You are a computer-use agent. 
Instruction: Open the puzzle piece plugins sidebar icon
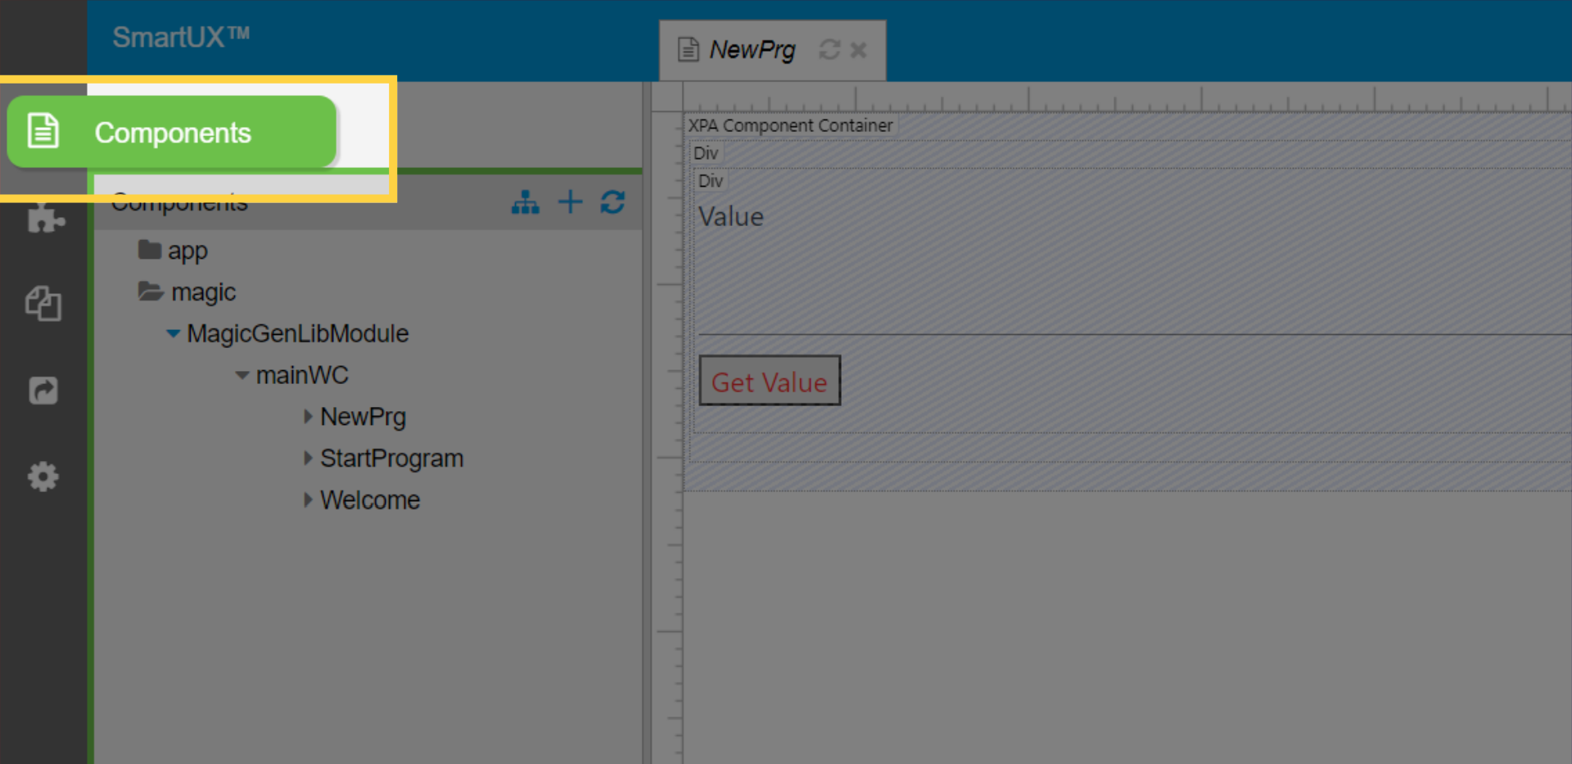click(x=44, y=218)
